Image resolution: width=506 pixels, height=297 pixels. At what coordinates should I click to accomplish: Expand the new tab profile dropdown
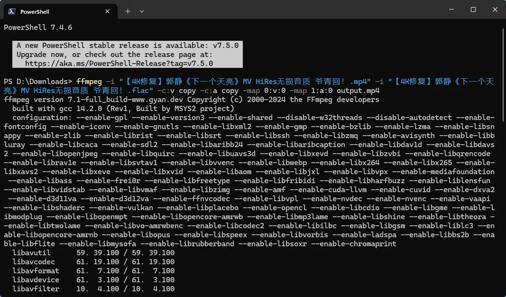pos(142,11)
